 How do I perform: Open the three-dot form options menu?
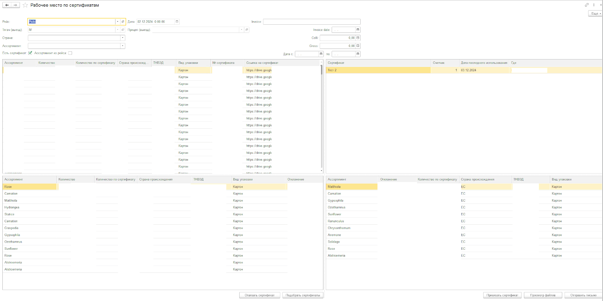click(x=594, y=5)
